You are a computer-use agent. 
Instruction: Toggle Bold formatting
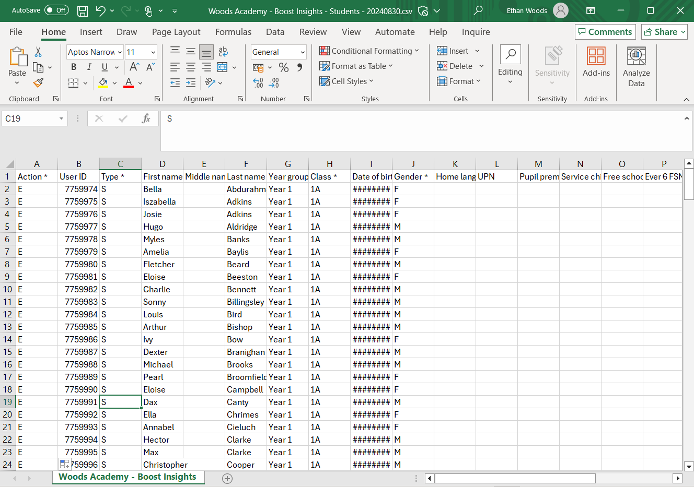pyautogui.click(x=74, y=67)
